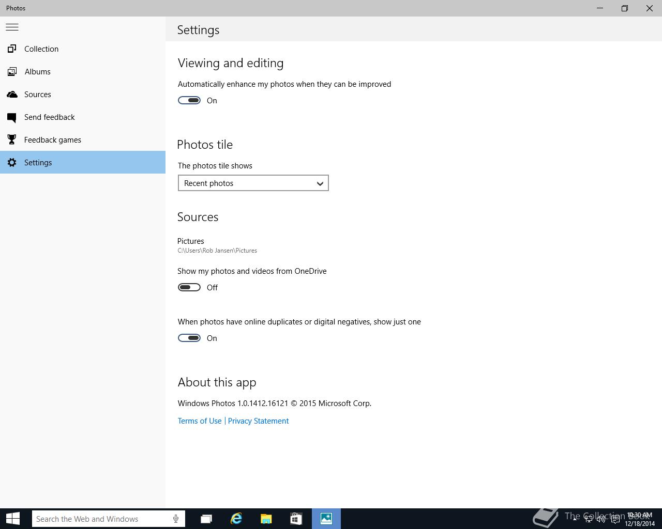Toggle the online duplicates show-just-one switch

pos(189,338)
